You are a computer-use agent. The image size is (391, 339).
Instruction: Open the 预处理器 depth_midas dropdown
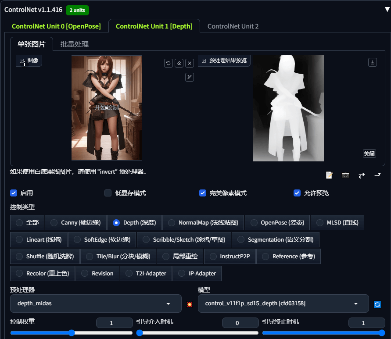pyautogui.click(x=95, y=303)
